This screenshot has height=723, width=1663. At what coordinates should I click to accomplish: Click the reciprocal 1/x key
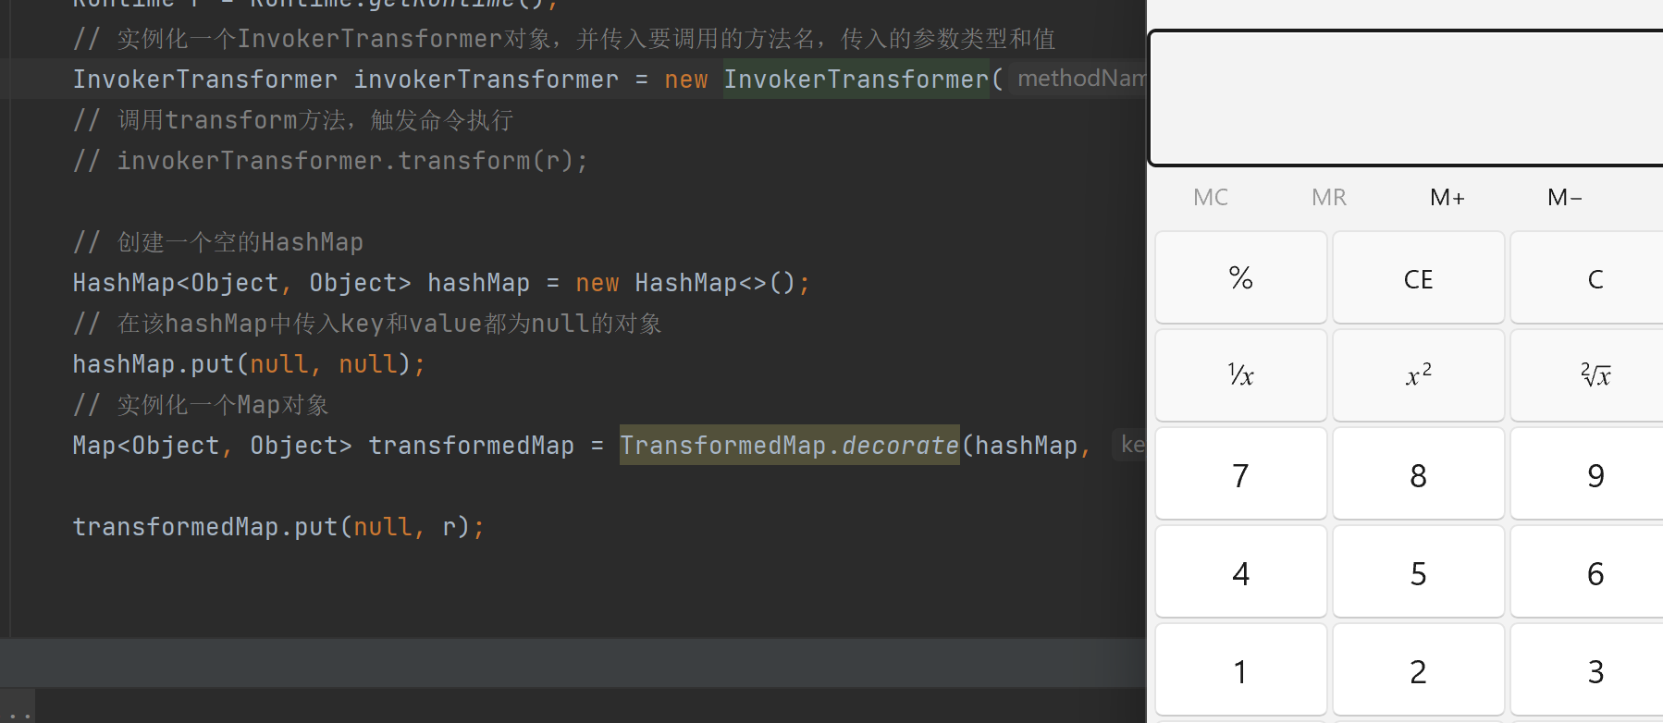[1240, 375]
